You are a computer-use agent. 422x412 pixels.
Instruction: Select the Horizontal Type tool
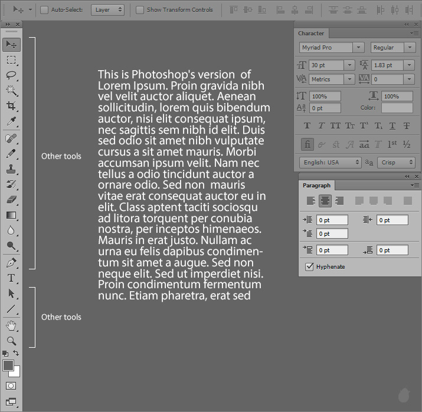[11, 278]
